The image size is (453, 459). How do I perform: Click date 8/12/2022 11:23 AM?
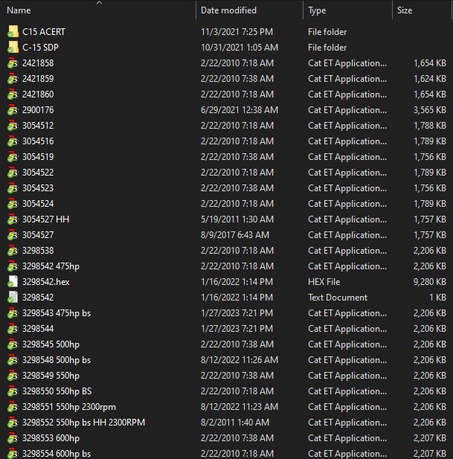pos(240,407)
